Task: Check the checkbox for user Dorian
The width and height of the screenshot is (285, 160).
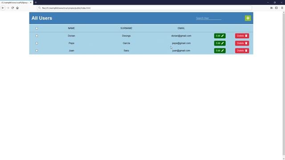Action: 37,36
